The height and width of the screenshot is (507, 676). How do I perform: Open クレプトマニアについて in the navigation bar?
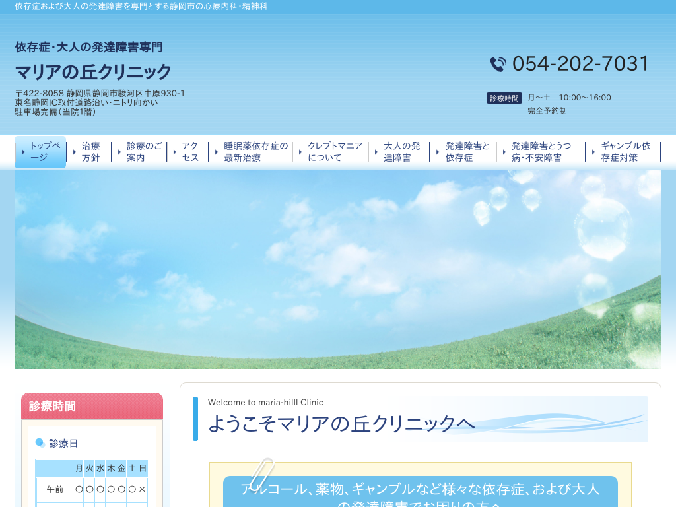335,152
